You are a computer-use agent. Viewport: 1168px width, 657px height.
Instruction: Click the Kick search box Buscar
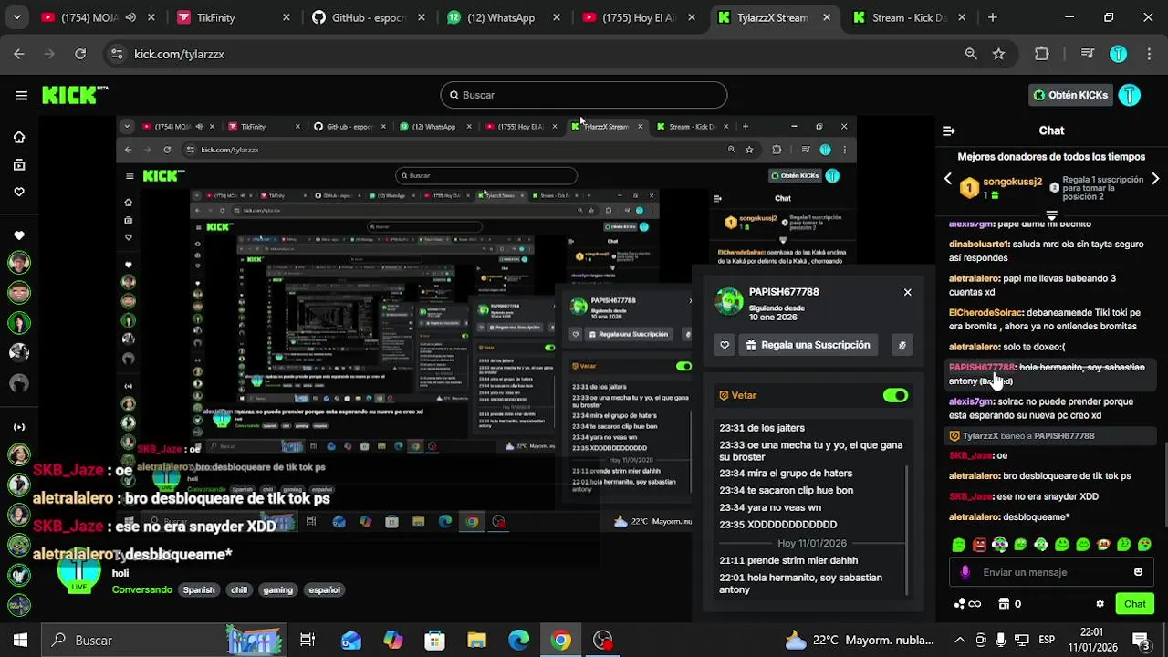click(584, 95)
